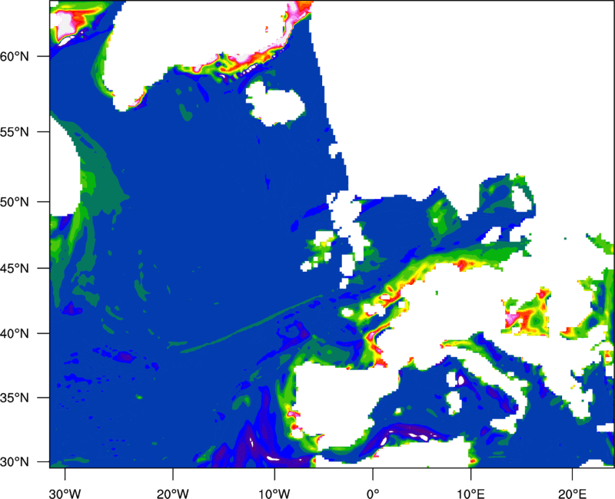Click the 50°N latitude label
Image resolution: width=615 pixels, height=499 pixels.
point(15,202)
